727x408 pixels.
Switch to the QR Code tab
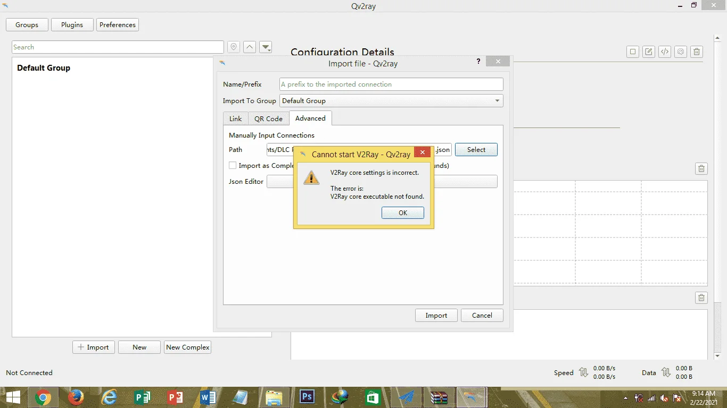[x=268, y=118]
